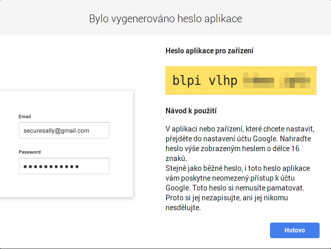Click the "Email" field label
331x249 pixels.
coord(25,116)
